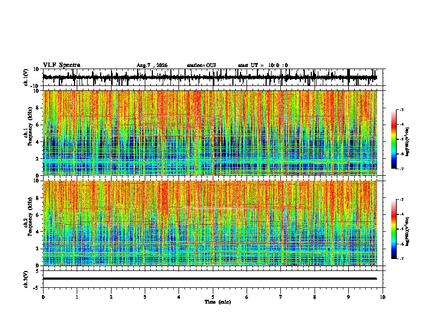
Task: Click tick label "7" on the Time axis
Action: pos(281,297)
